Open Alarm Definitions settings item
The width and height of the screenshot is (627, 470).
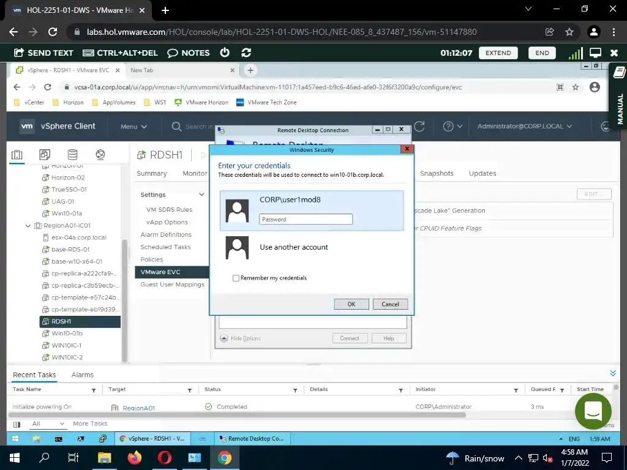(x=166, y=234)
